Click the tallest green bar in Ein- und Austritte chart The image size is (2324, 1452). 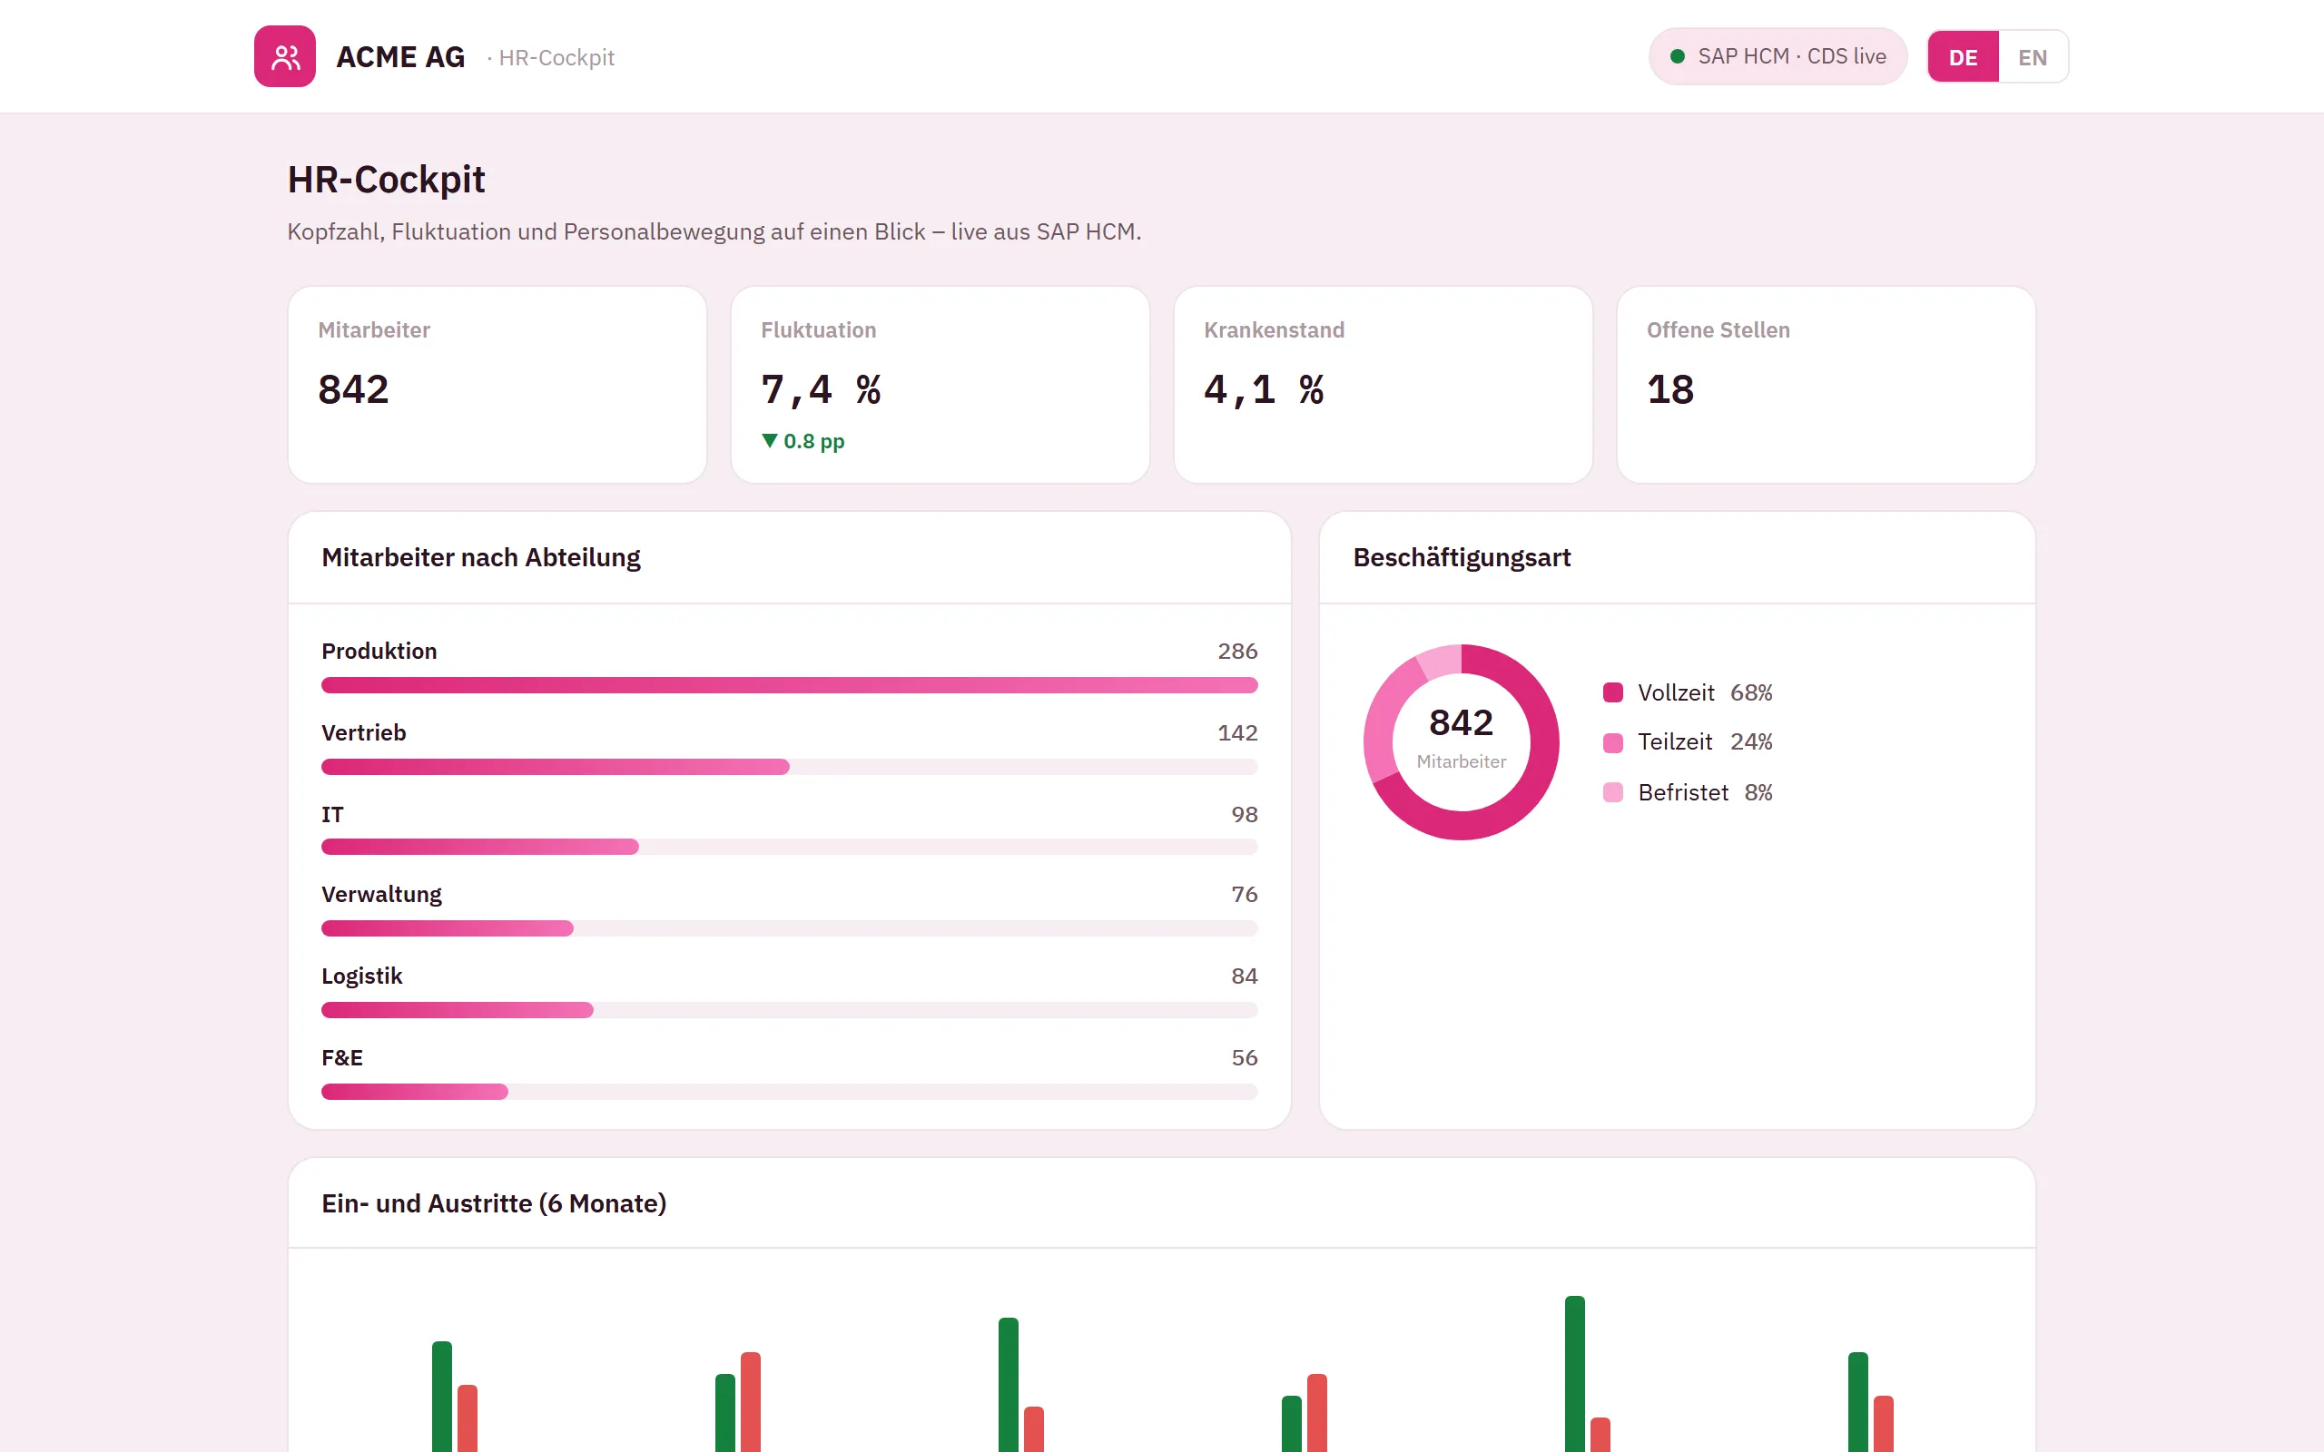click(1575, 1373)
